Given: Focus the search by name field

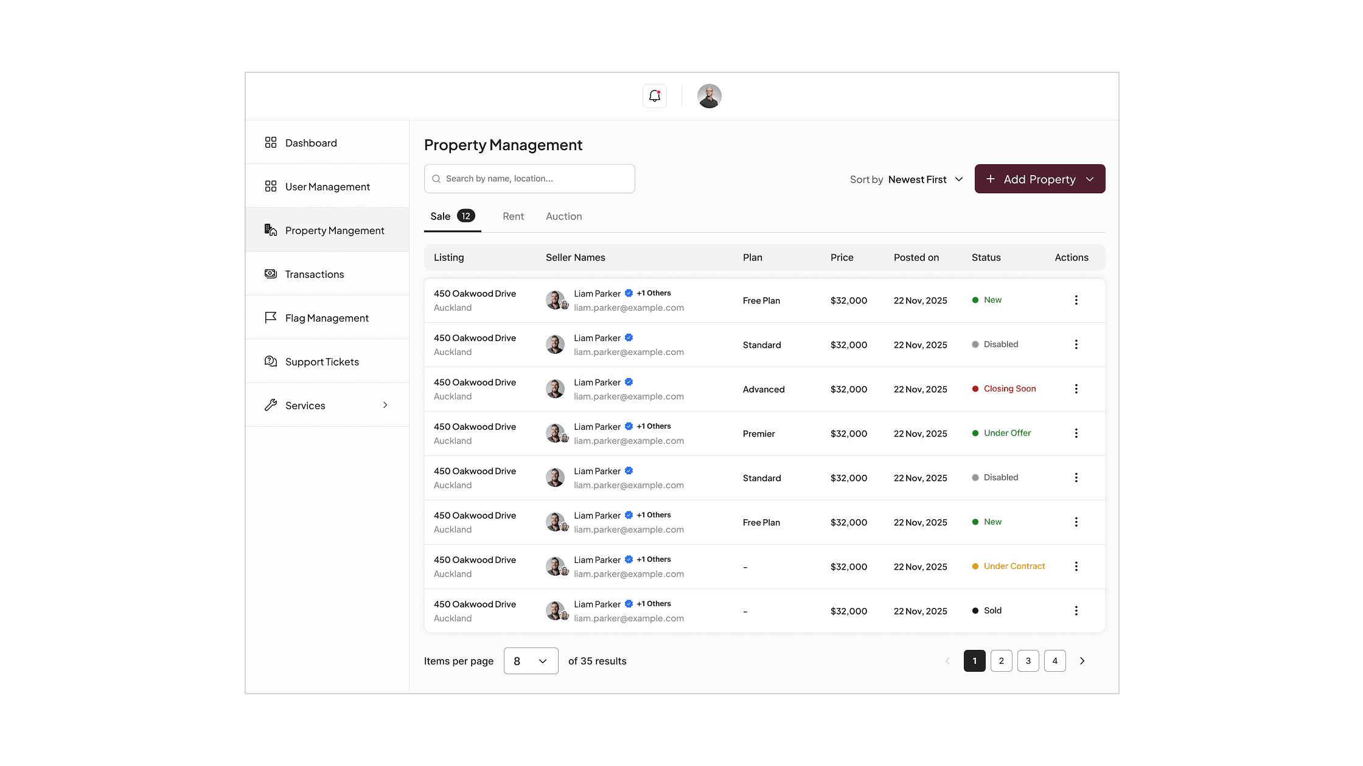Looking at the screenshot, I should click(529, 179).
